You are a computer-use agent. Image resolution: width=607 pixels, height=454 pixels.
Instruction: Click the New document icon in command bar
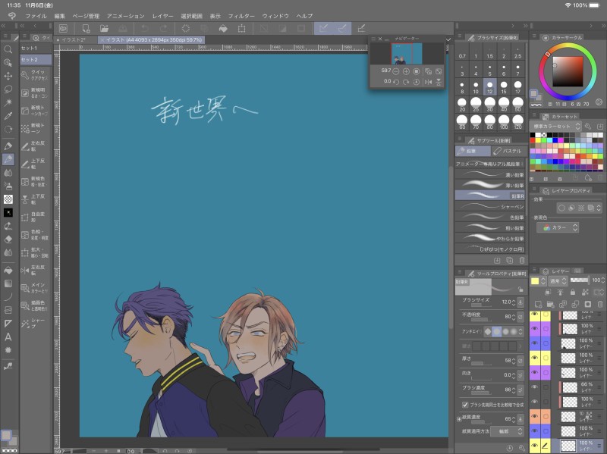86,28
